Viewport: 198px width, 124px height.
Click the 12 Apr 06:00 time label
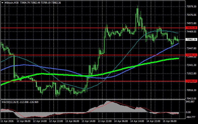coord(24,121)
